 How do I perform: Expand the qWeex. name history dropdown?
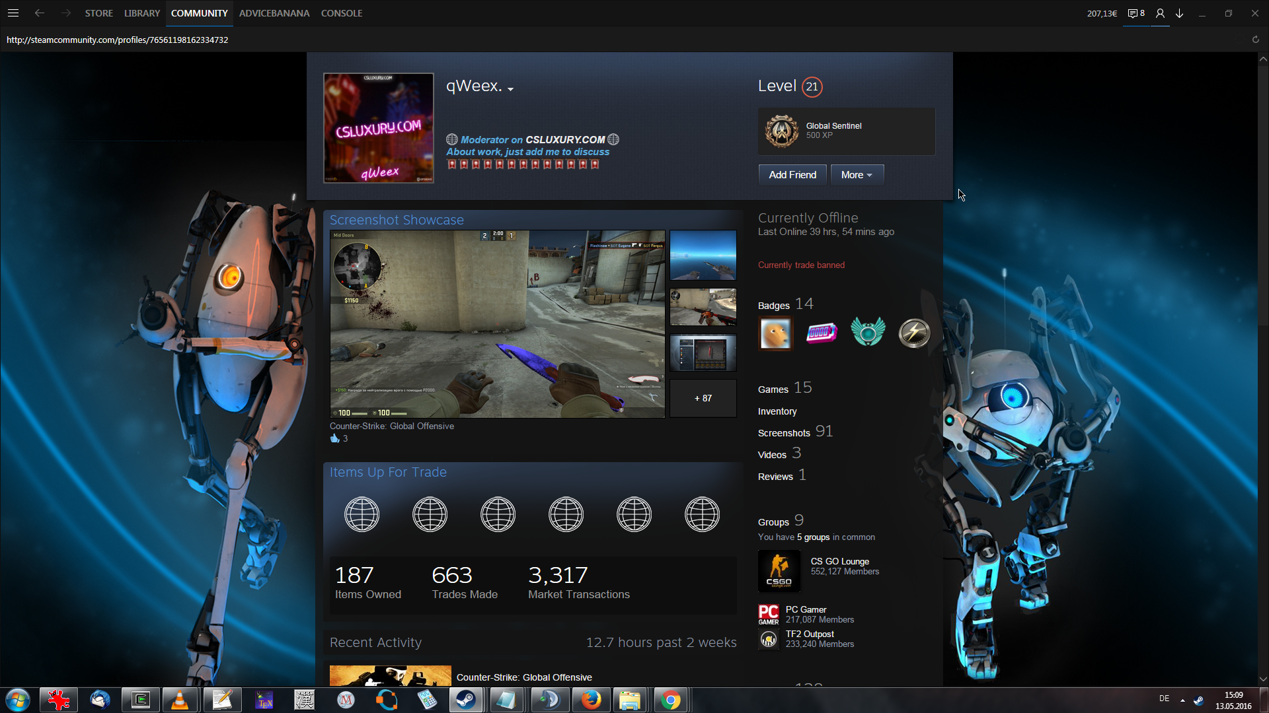(510, 89)
